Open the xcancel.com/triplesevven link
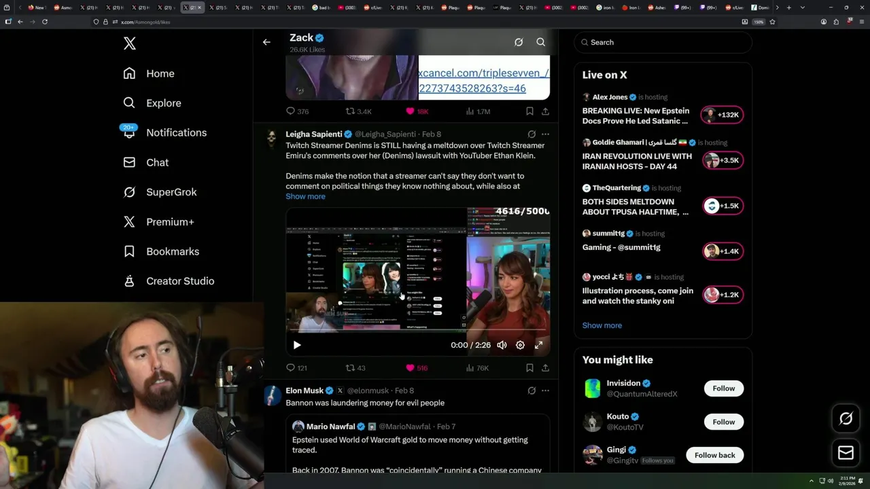870x489 pixels. 484,81
